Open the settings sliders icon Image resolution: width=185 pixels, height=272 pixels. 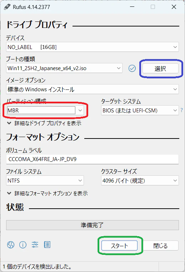click(35, 244)
